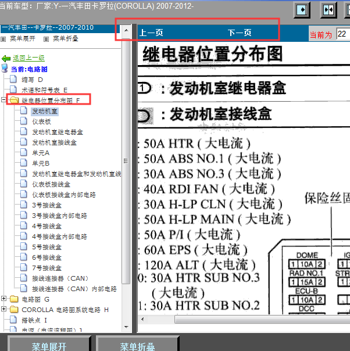
Task: Click the 当前:电路图 computer icon
Action: click(5, 68)
